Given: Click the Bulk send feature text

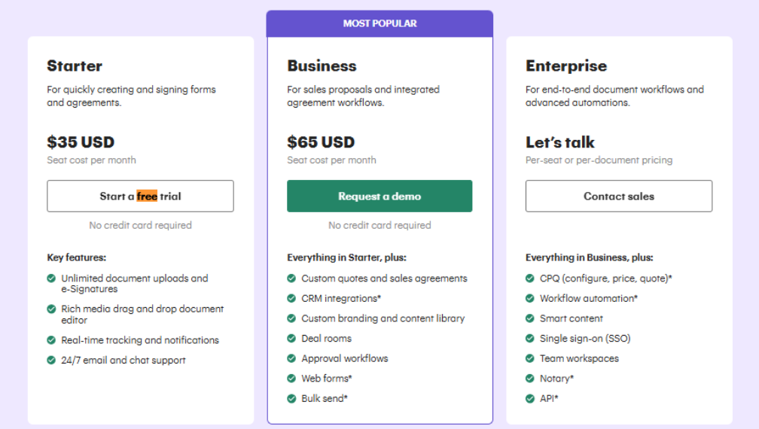Looking at the screenshot, I should point(324,398).
